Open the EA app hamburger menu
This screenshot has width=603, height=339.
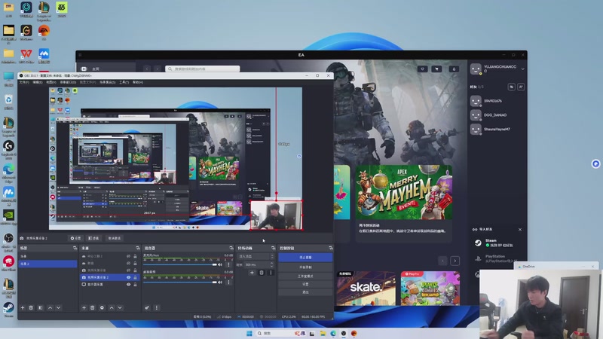(x=80, y=55)
